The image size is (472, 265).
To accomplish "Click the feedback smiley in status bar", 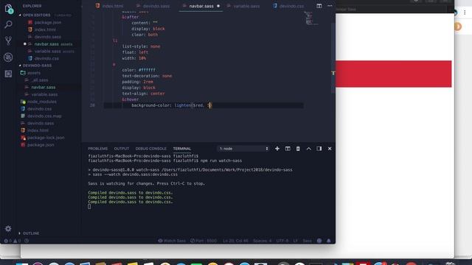I will [319, 241].
